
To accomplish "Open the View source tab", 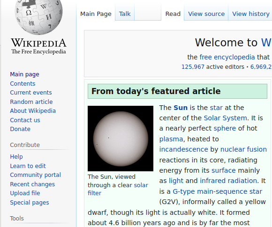I will (206, 14).
